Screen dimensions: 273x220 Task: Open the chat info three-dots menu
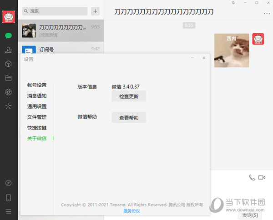pos(266,14)
